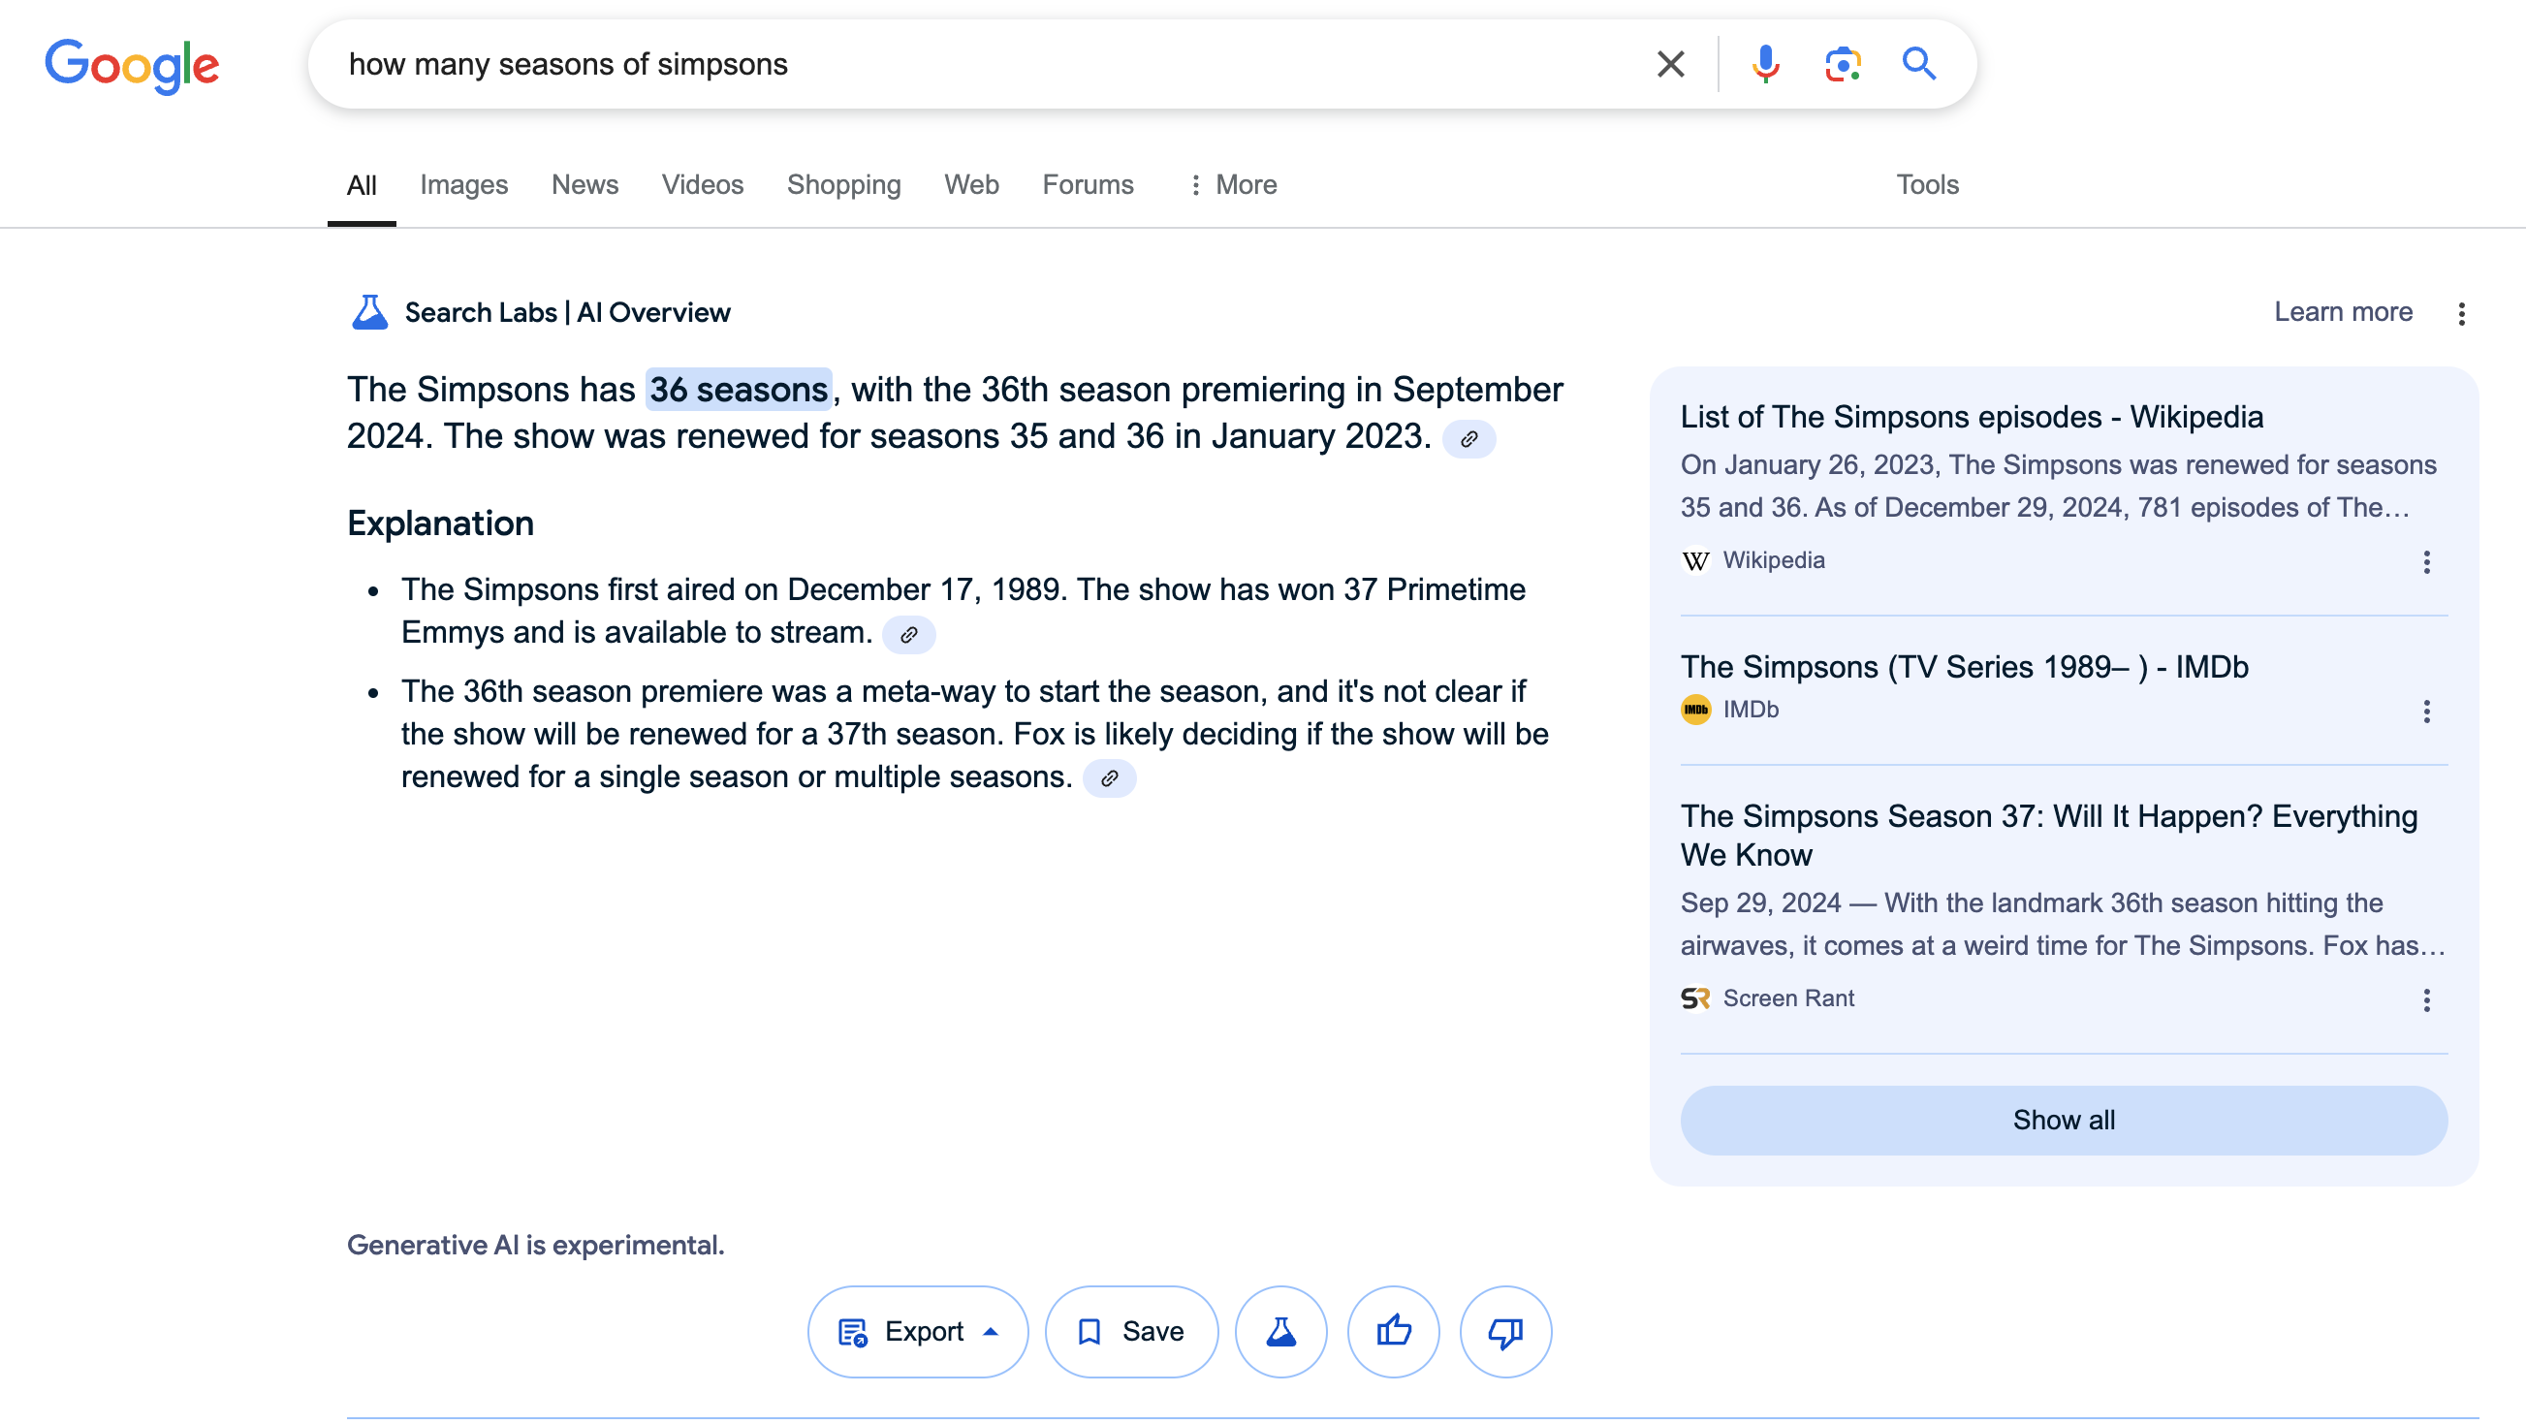The width and height of the screenshot is (2526, 1425).
Task: Click Show all sources button
Action: tap(2064, 1120)
